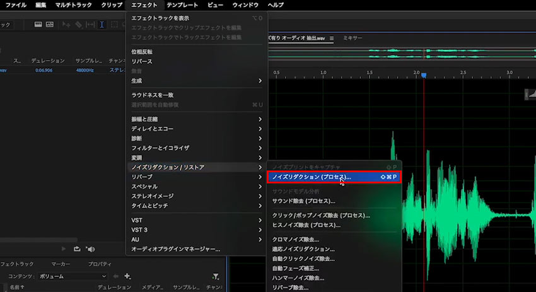The image size is (536, 292).
Task: Choose エフェクトラックを表示
Action: coord(196,18)
